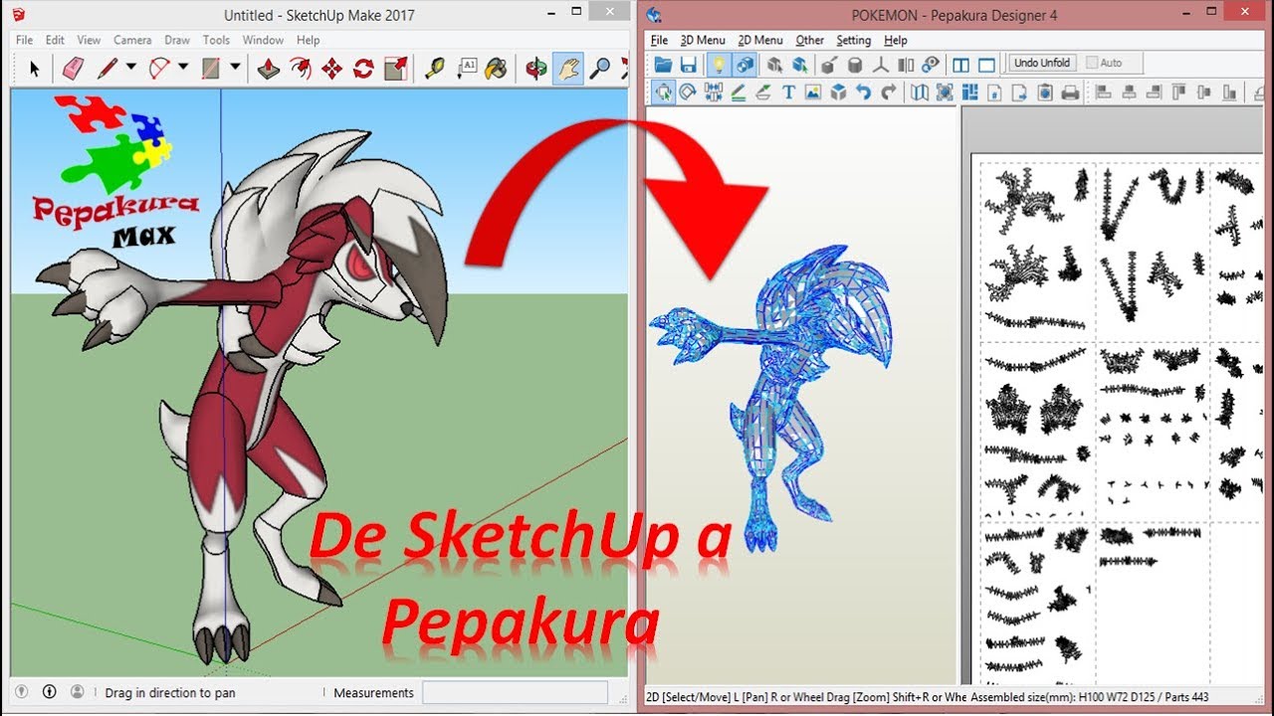
Task: Activate the Offset tool
Action: point(300,69)
